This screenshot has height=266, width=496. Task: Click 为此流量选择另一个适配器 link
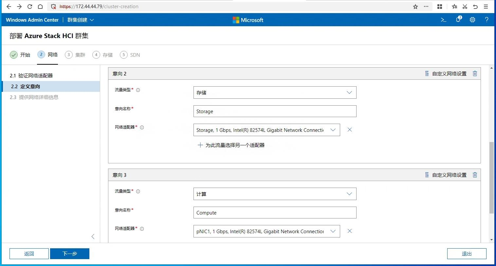point(231,145)
